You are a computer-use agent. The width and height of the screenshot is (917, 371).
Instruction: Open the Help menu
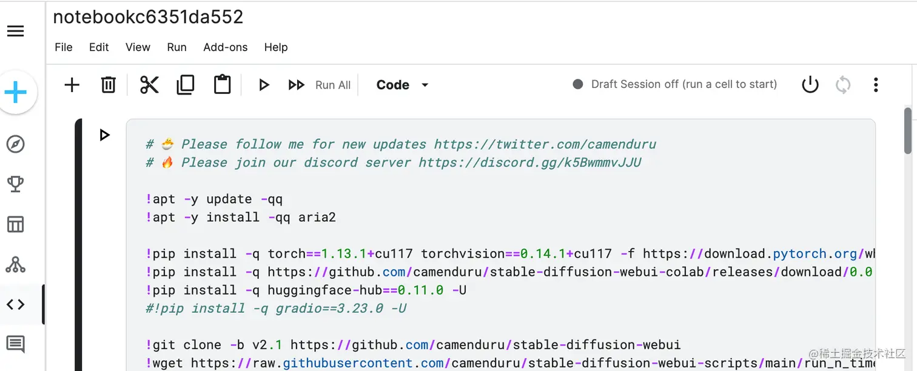[276, 47]
